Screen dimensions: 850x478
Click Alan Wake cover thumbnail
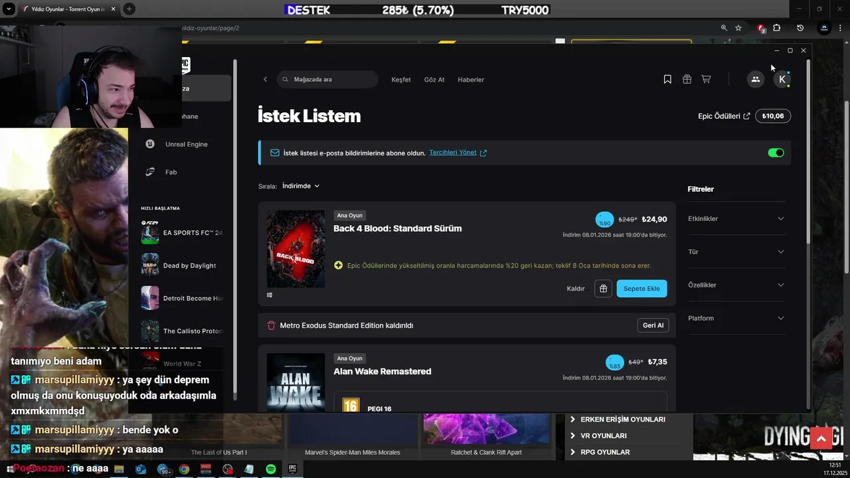coord(296,382)
